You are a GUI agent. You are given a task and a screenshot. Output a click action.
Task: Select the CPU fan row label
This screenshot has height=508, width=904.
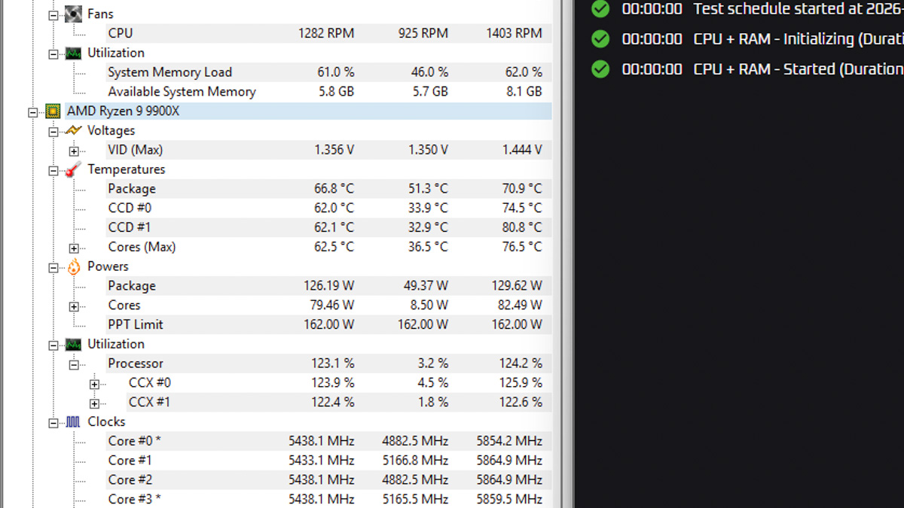pos(121,33)
